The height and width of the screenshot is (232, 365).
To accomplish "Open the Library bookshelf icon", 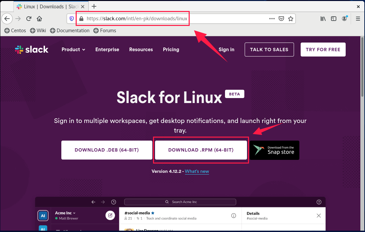I will click(x=323, y=19).
